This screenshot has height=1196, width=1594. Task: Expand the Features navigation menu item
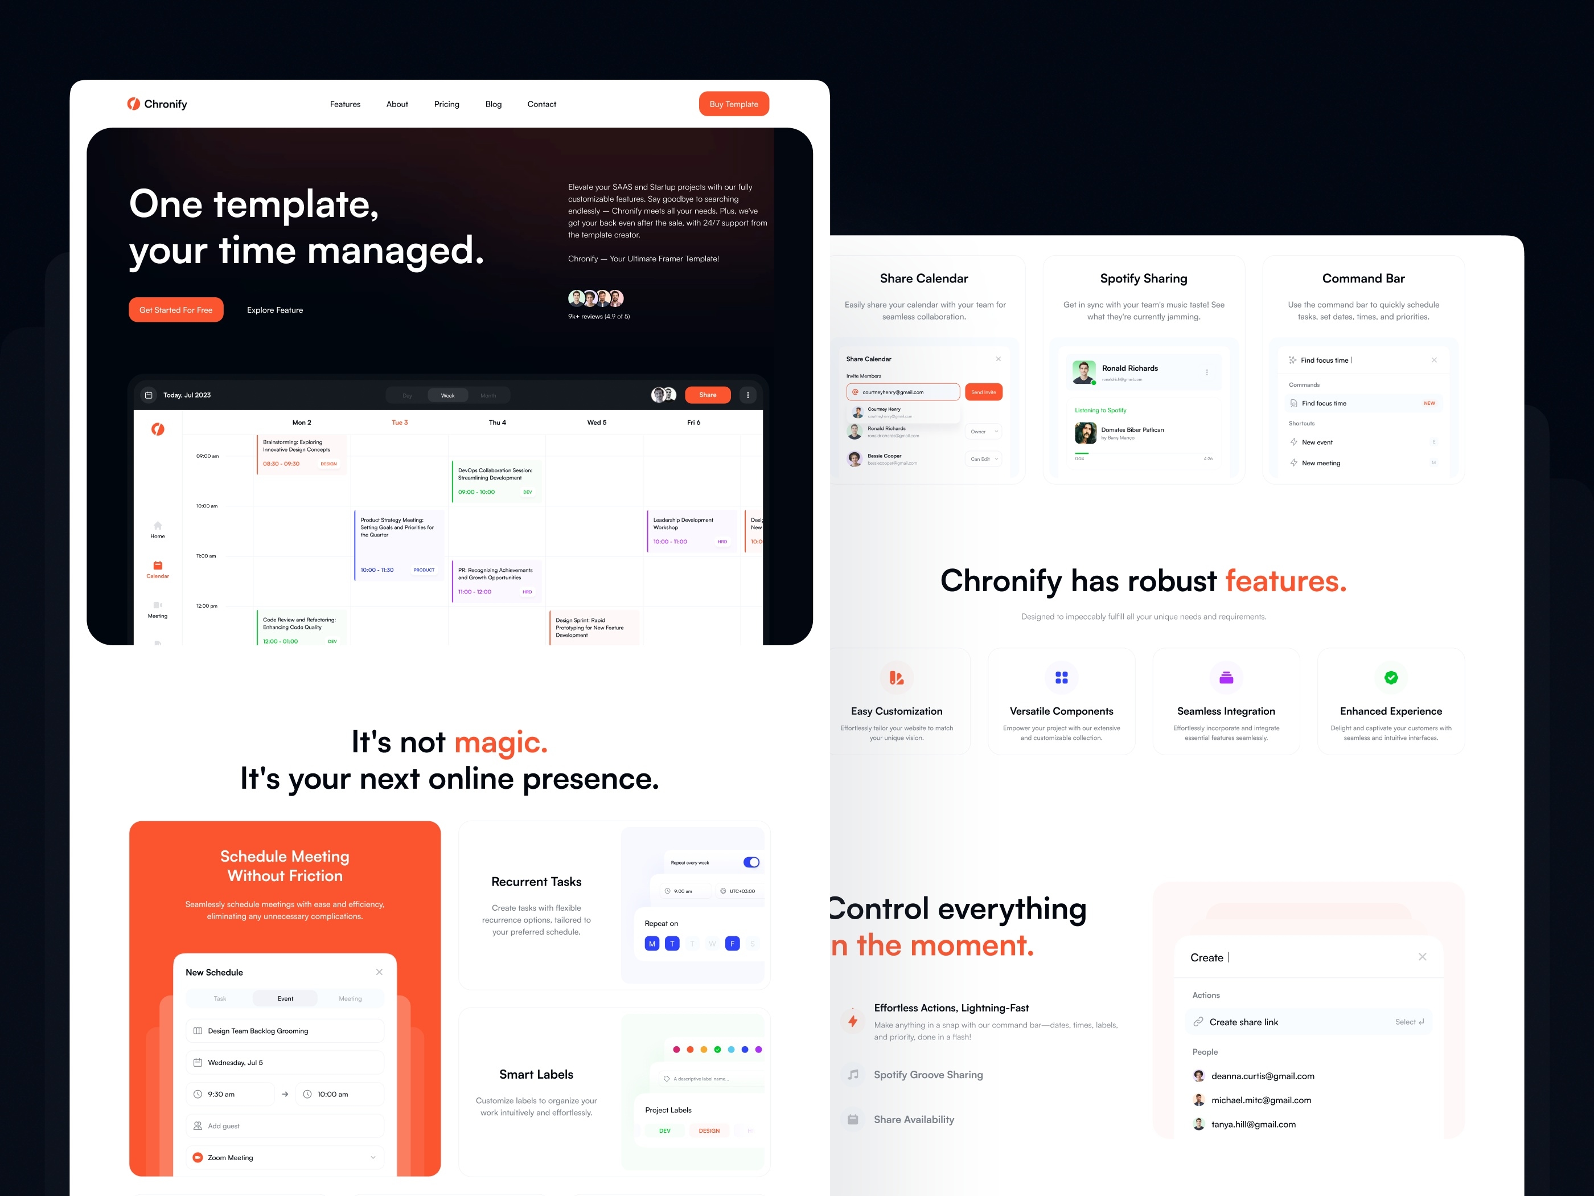[x=345, y=103]
